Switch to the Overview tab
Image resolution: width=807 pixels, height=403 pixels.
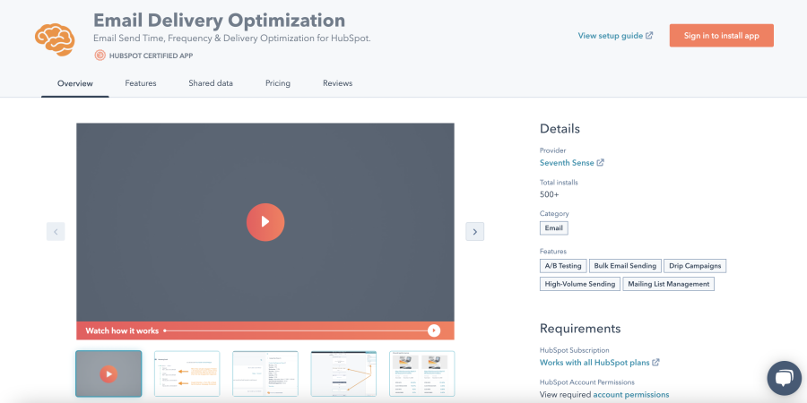click(75, 83)
